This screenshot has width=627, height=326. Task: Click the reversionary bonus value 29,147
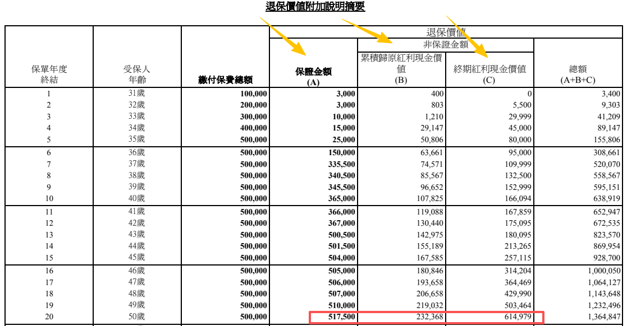click(432, 128)
